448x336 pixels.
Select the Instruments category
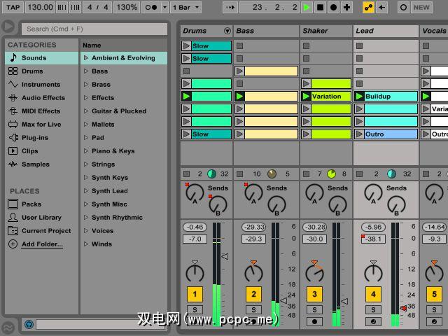coord(41,84)
